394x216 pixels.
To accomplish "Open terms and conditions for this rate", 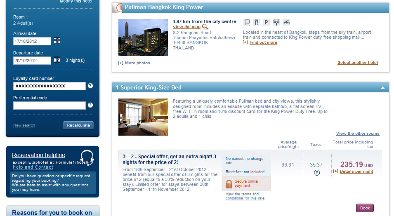I will pyautogui.click(x=245, y=196).
